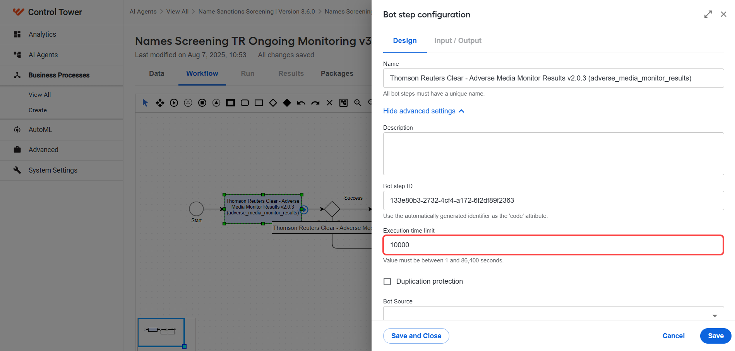The height and width of the screenshot is (351, 735).
Task: Open View All breadcrumb link
Action: [x=178, y=12]
